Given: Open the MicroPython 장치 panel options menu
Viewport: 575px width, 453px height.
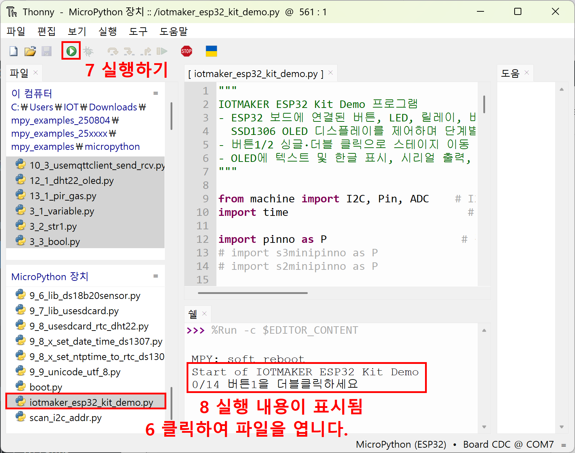Looking at the screenshot, I should click(x=156, y=276).
